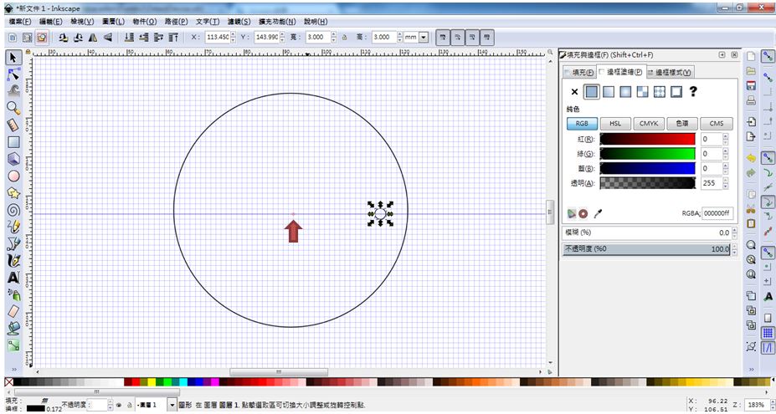Click the red R value stepper
Image resolution: width=776 pixels, height=414 pixels.
[725, 139]
